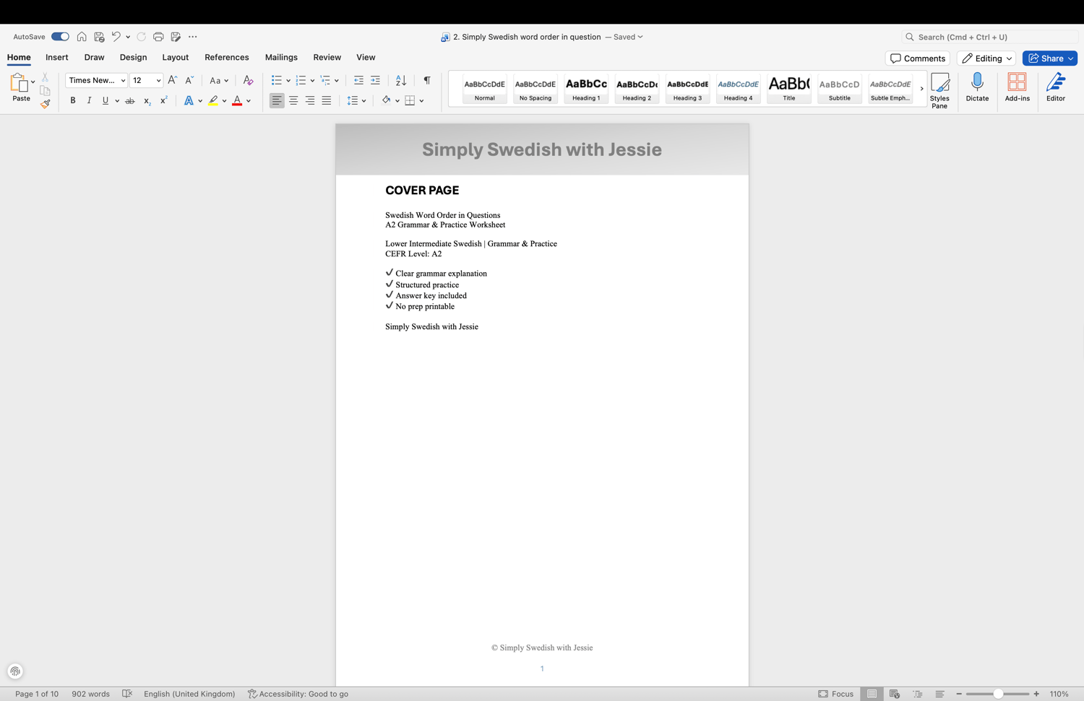Start Dictate with the microphone
This screenshot has height=701, width=1084.
(977, 87)
